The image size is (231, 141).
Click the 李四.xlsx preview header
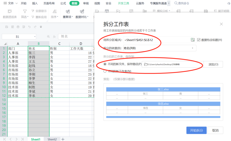tap(163, 104)
